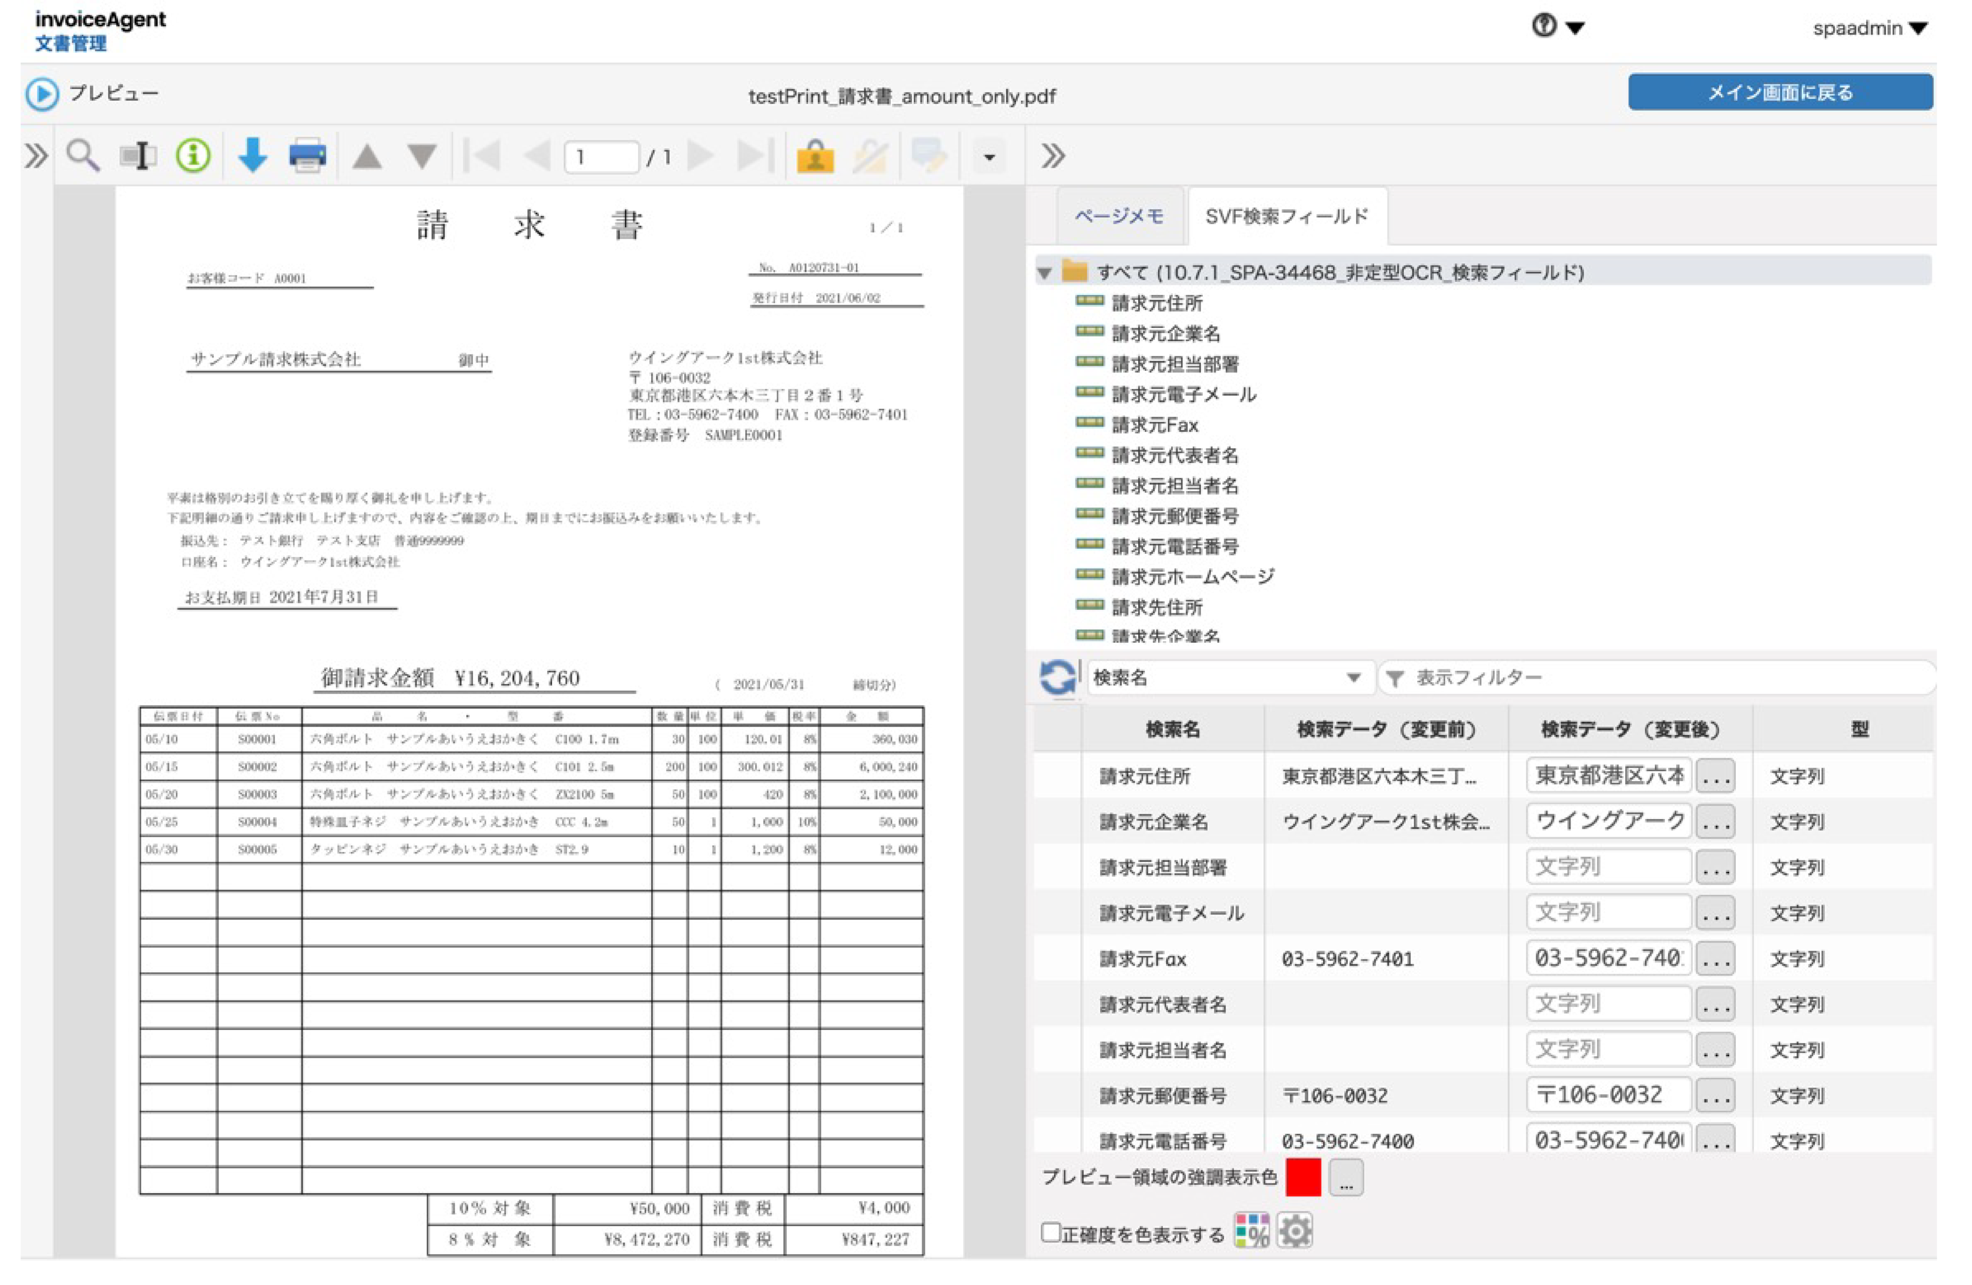This screenshot has width=1972, height=1285.
Task: Click the magnifier search icon in the toolbar
Action: 83,156
